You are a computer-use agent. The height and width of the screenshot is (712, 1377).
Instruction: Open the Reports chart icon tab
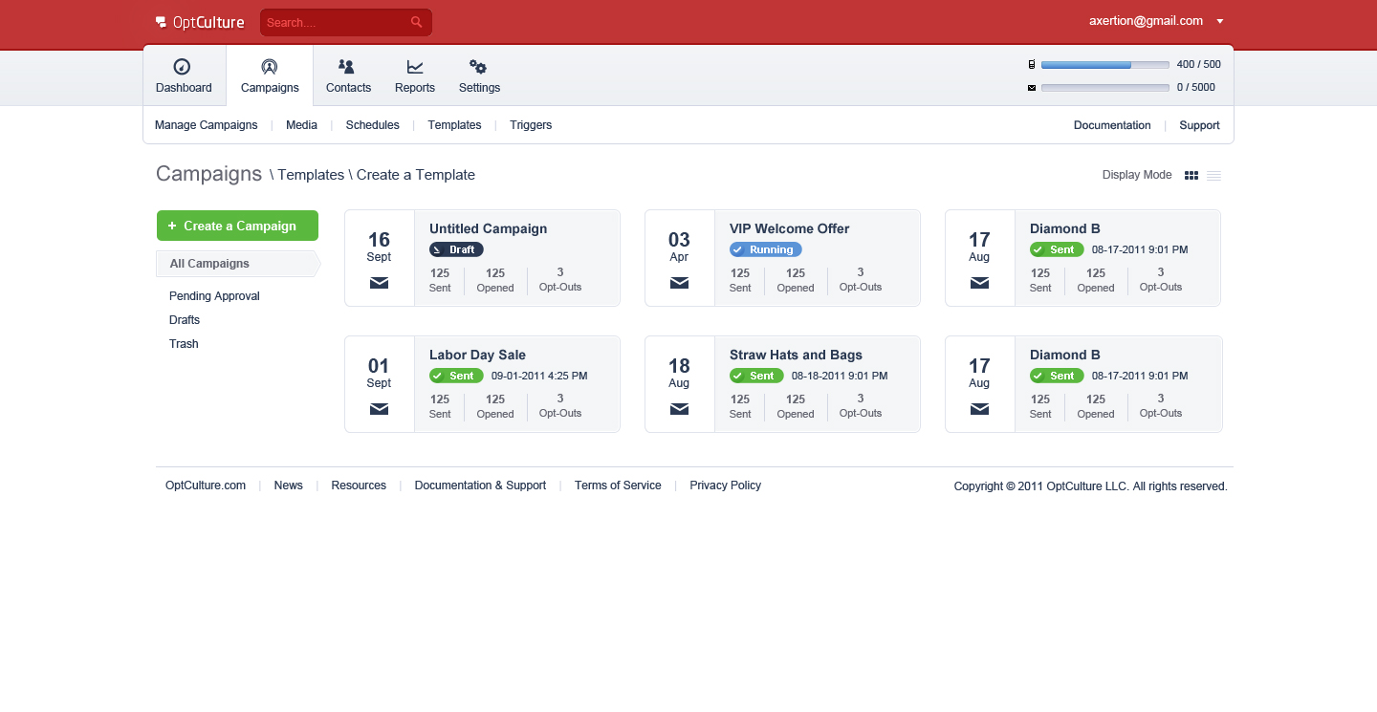pos(415,76)
